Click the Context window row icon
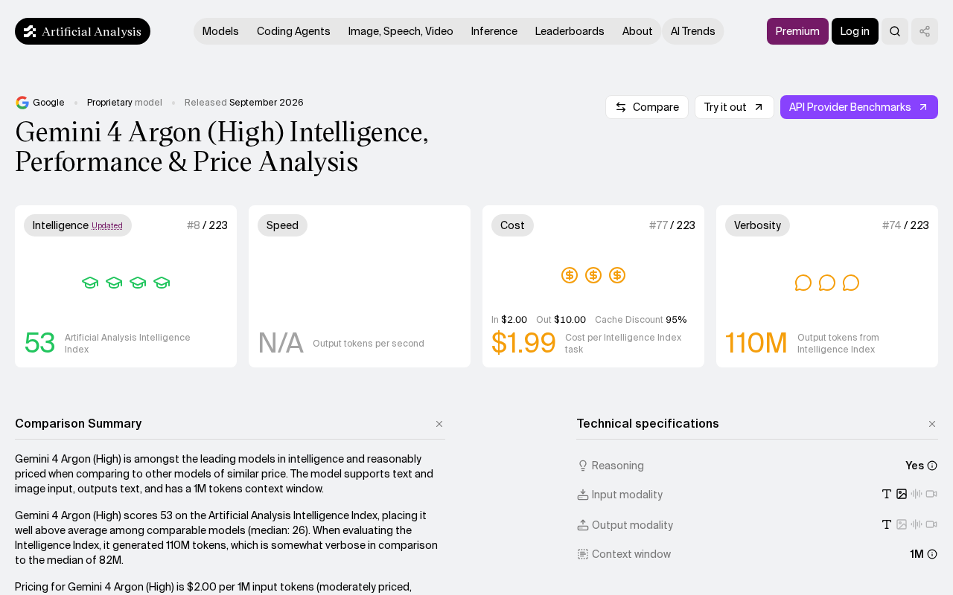Viewport: 953px width, 595px height. click(x=583, y=554)
